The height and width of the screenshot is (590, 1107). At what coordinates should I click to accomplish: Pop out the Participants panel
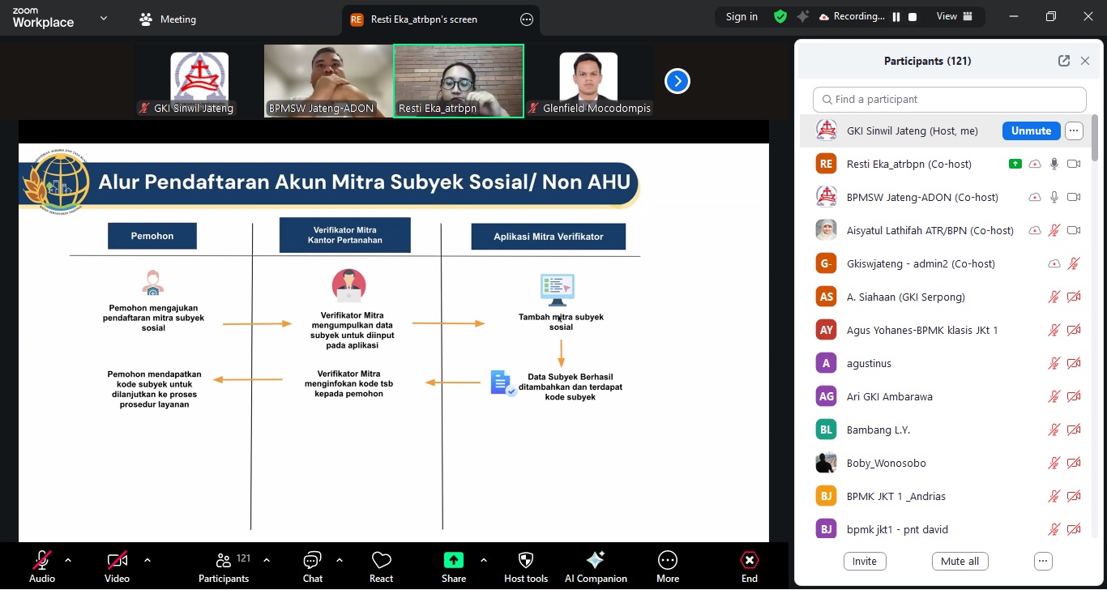coord(1064,61)
